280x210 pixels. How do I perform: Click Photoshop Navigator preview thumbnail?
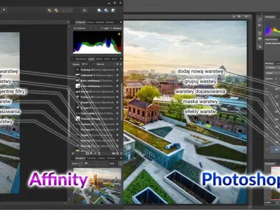click(x=275, y=183)
